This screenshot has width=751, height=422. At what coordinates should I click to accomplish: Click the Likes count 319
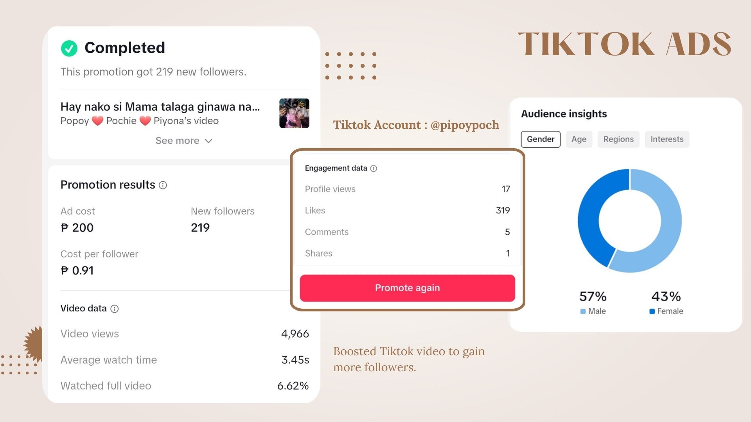[x=503, y=211]
